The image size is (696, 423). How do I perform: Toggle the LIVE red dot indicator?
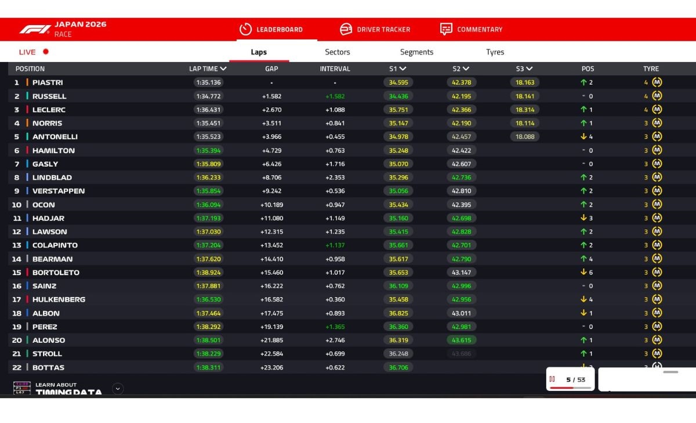(46, 52)
